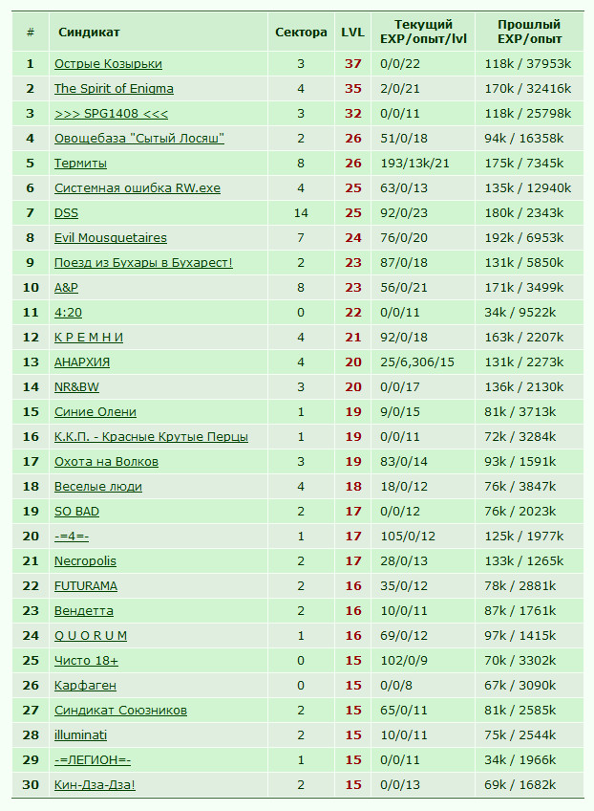The image size is (594, 811).
Task: Open the NR&BW syndicate link
Action: (76, 387)
